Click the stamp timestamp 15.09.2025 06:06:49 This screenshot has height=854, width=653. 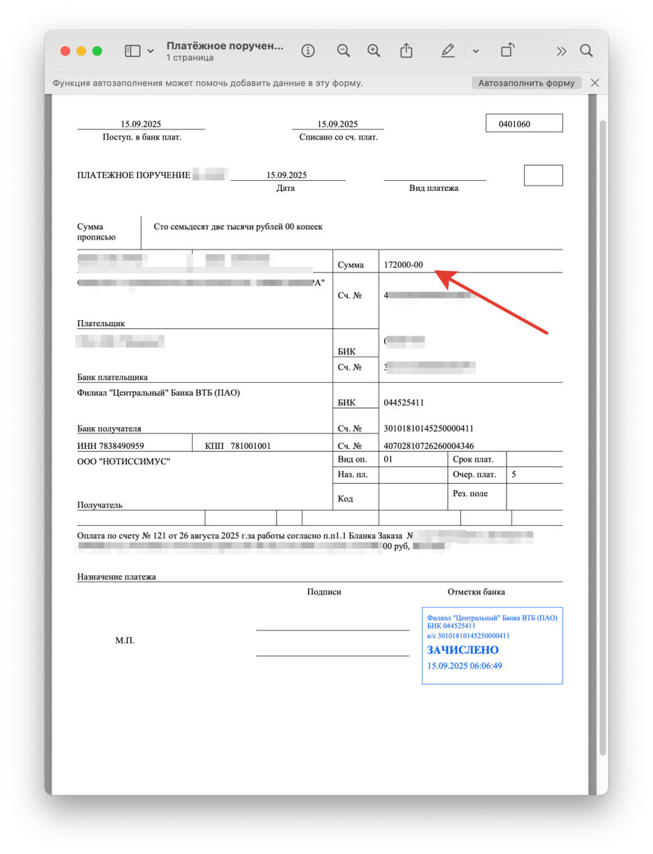tap(465, 666)
